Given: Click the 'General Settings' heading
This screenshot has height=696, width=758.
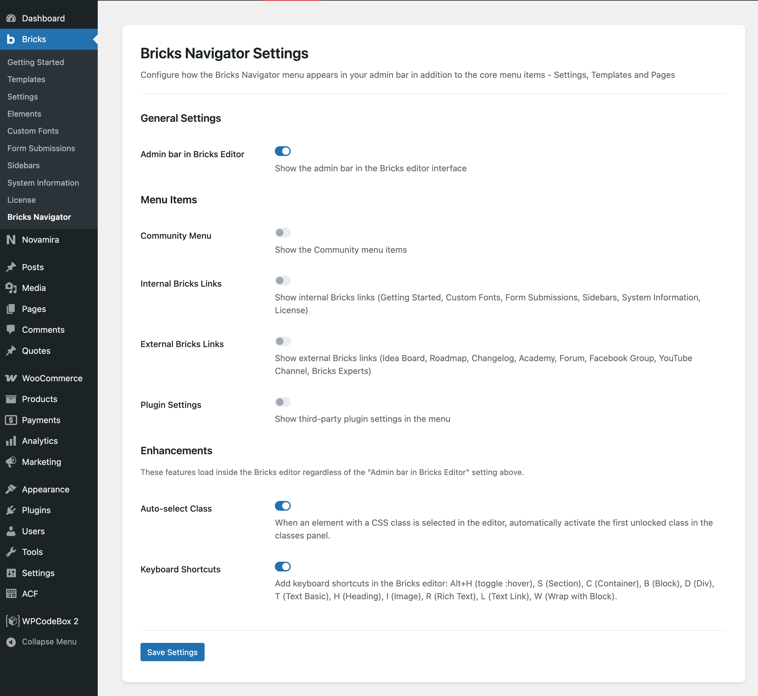Looking at the screenshot, I should point(181,118).
